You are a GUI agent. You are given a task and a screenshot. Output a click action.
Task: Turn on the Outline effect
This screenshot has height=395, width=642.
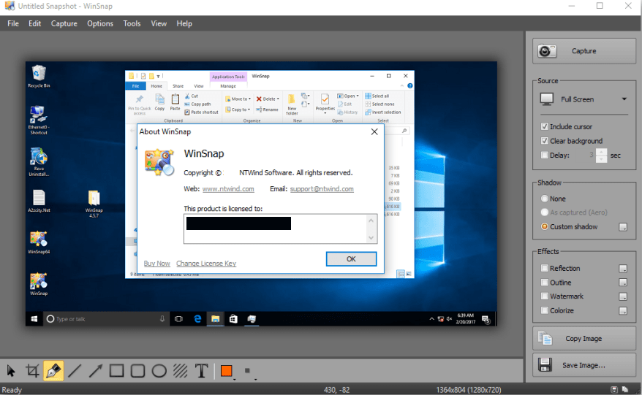coord(545,283)
